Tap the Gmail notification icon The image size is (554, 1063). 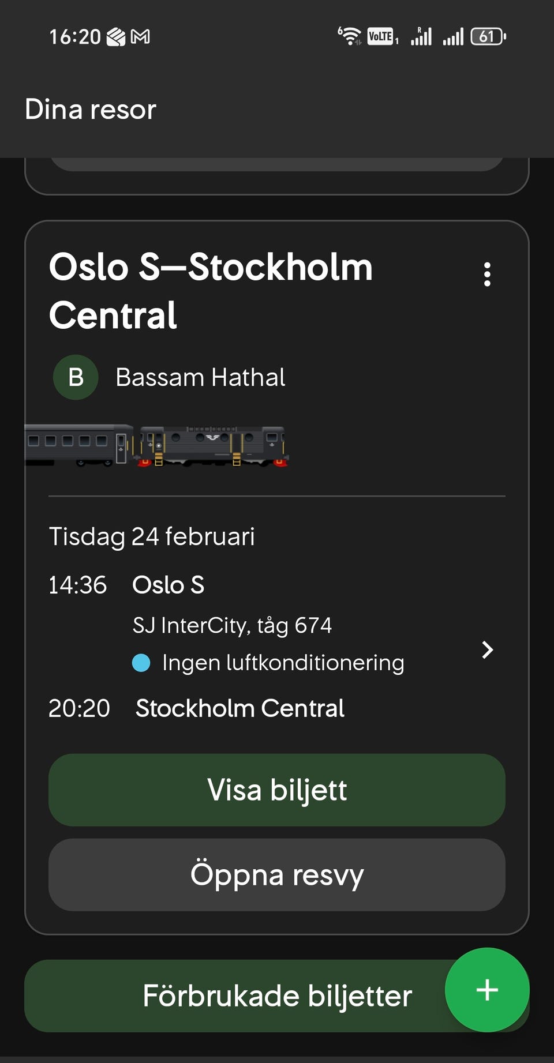pos(140,37)
